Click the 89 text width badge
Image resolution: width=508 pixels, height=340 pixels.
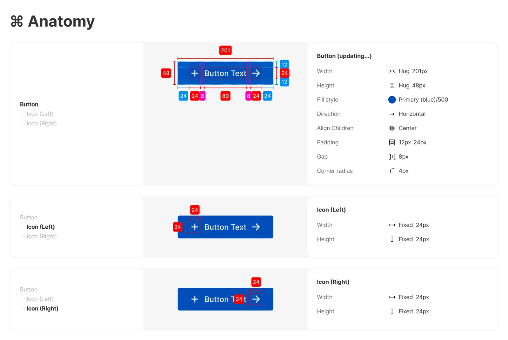pyautogui.click(x=225, y=96)
